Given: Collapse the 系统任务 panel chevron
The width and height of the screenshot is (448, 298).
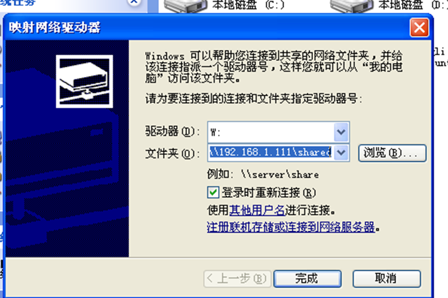Looking at the screenshot, I should pyautogui.click(x=134, y=2).
